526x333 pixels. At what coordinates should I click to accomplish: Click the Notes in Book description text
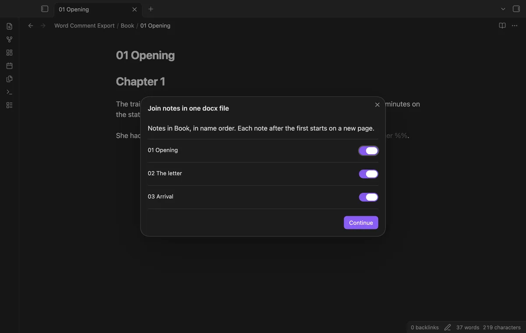click(x=261, y=128)
